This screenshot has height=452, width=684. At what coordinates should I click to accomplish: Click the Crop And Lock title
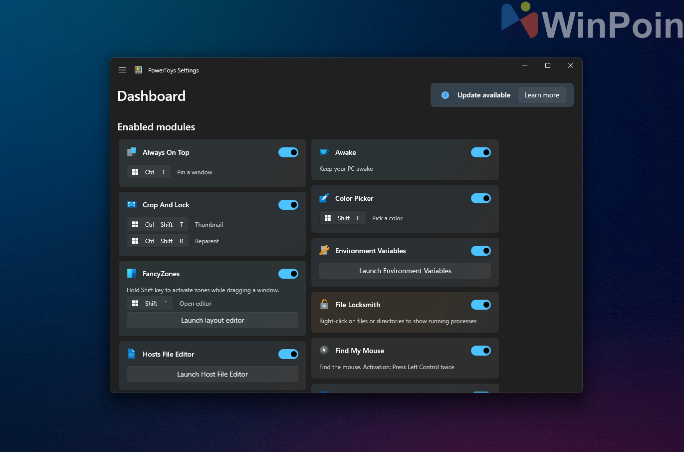point(166,205)
